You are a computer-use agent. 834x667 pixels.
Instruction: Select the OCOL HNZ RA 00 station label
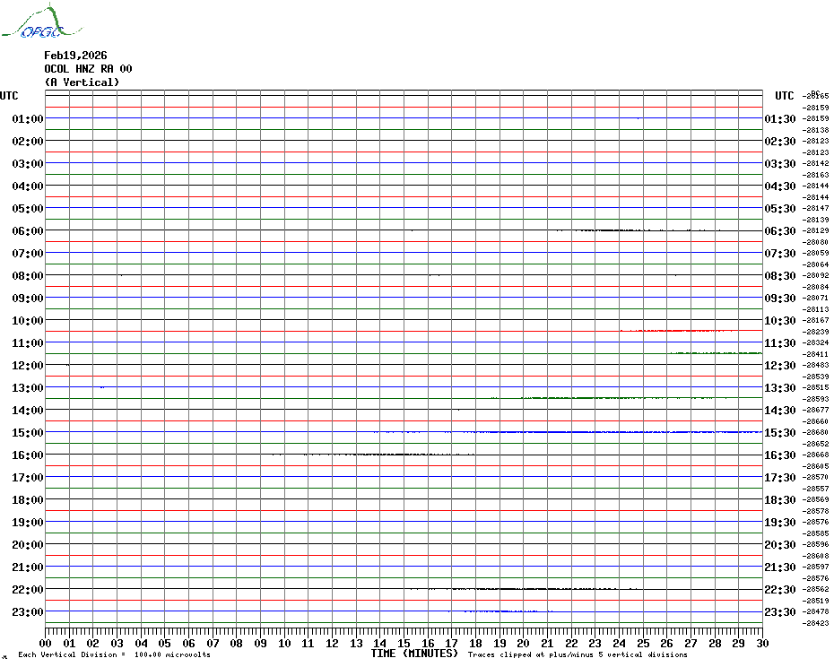pos(88,69)
